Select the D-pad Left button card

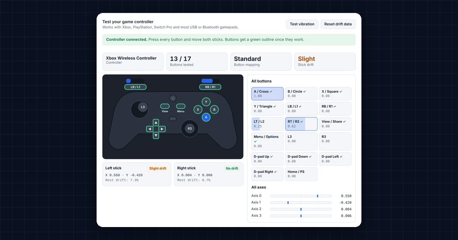click(x=335, y=159)
